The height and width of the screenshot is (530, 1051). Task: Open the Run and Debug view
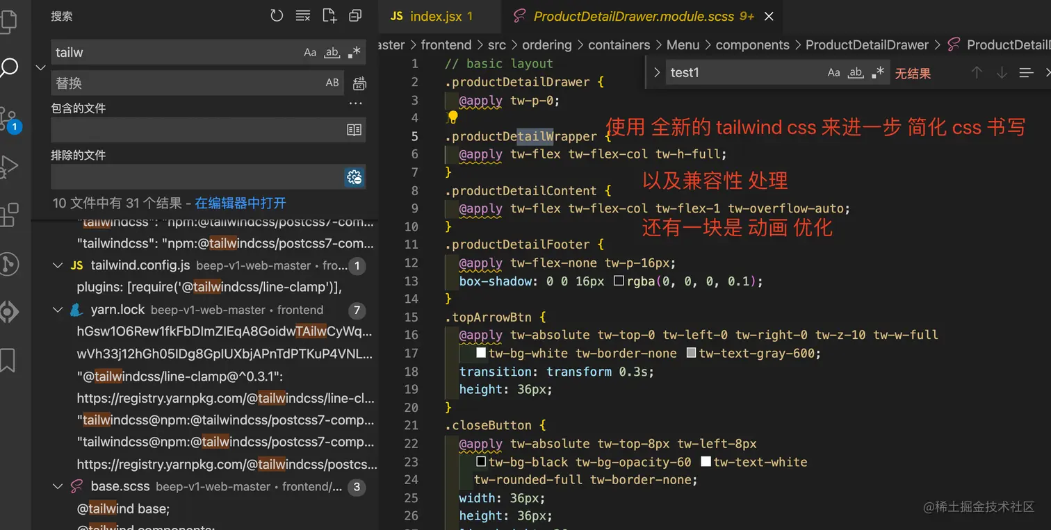8,167
